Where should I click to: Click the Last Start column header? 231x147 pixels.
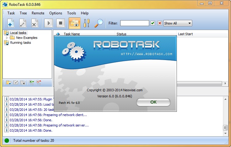click(185, 34)
